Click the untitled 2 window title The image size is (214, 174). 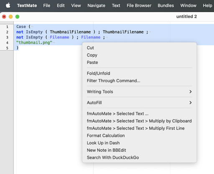click(186, 17)
